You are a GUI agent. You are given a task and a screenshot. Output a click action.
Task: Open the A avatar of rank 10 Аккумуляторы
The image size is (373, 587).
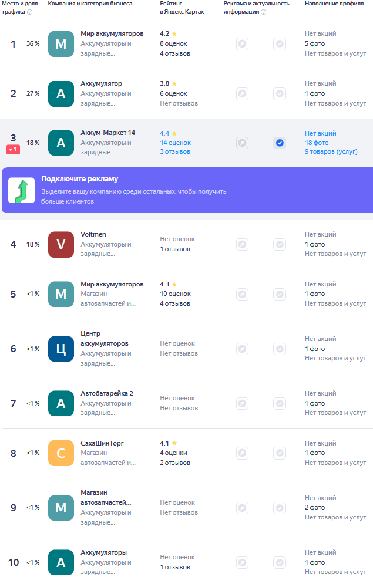tap(61, 562)
